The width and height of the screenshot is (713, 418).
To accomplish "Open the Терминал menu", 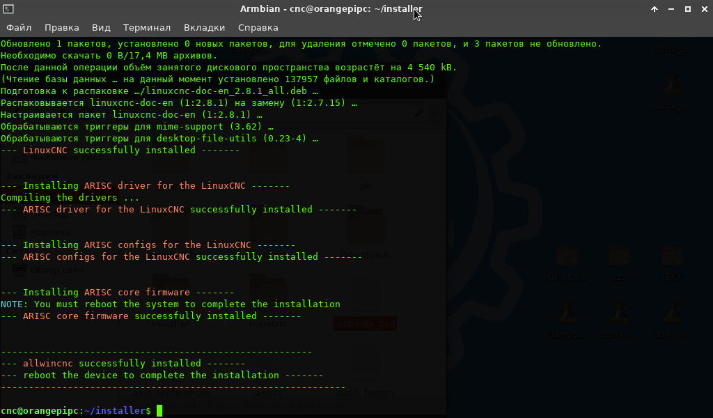I will click(147, 28).
